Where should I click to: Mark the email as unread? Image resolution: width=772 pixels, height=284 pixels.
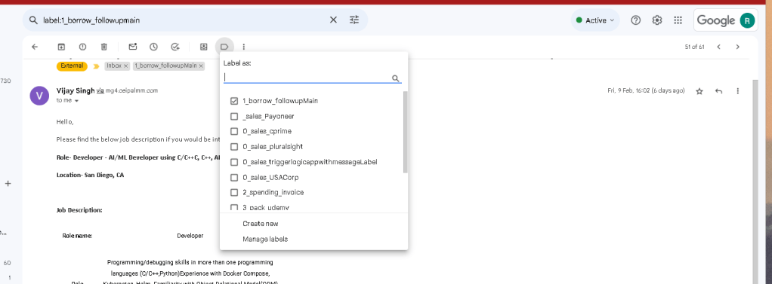click(132, 47)
